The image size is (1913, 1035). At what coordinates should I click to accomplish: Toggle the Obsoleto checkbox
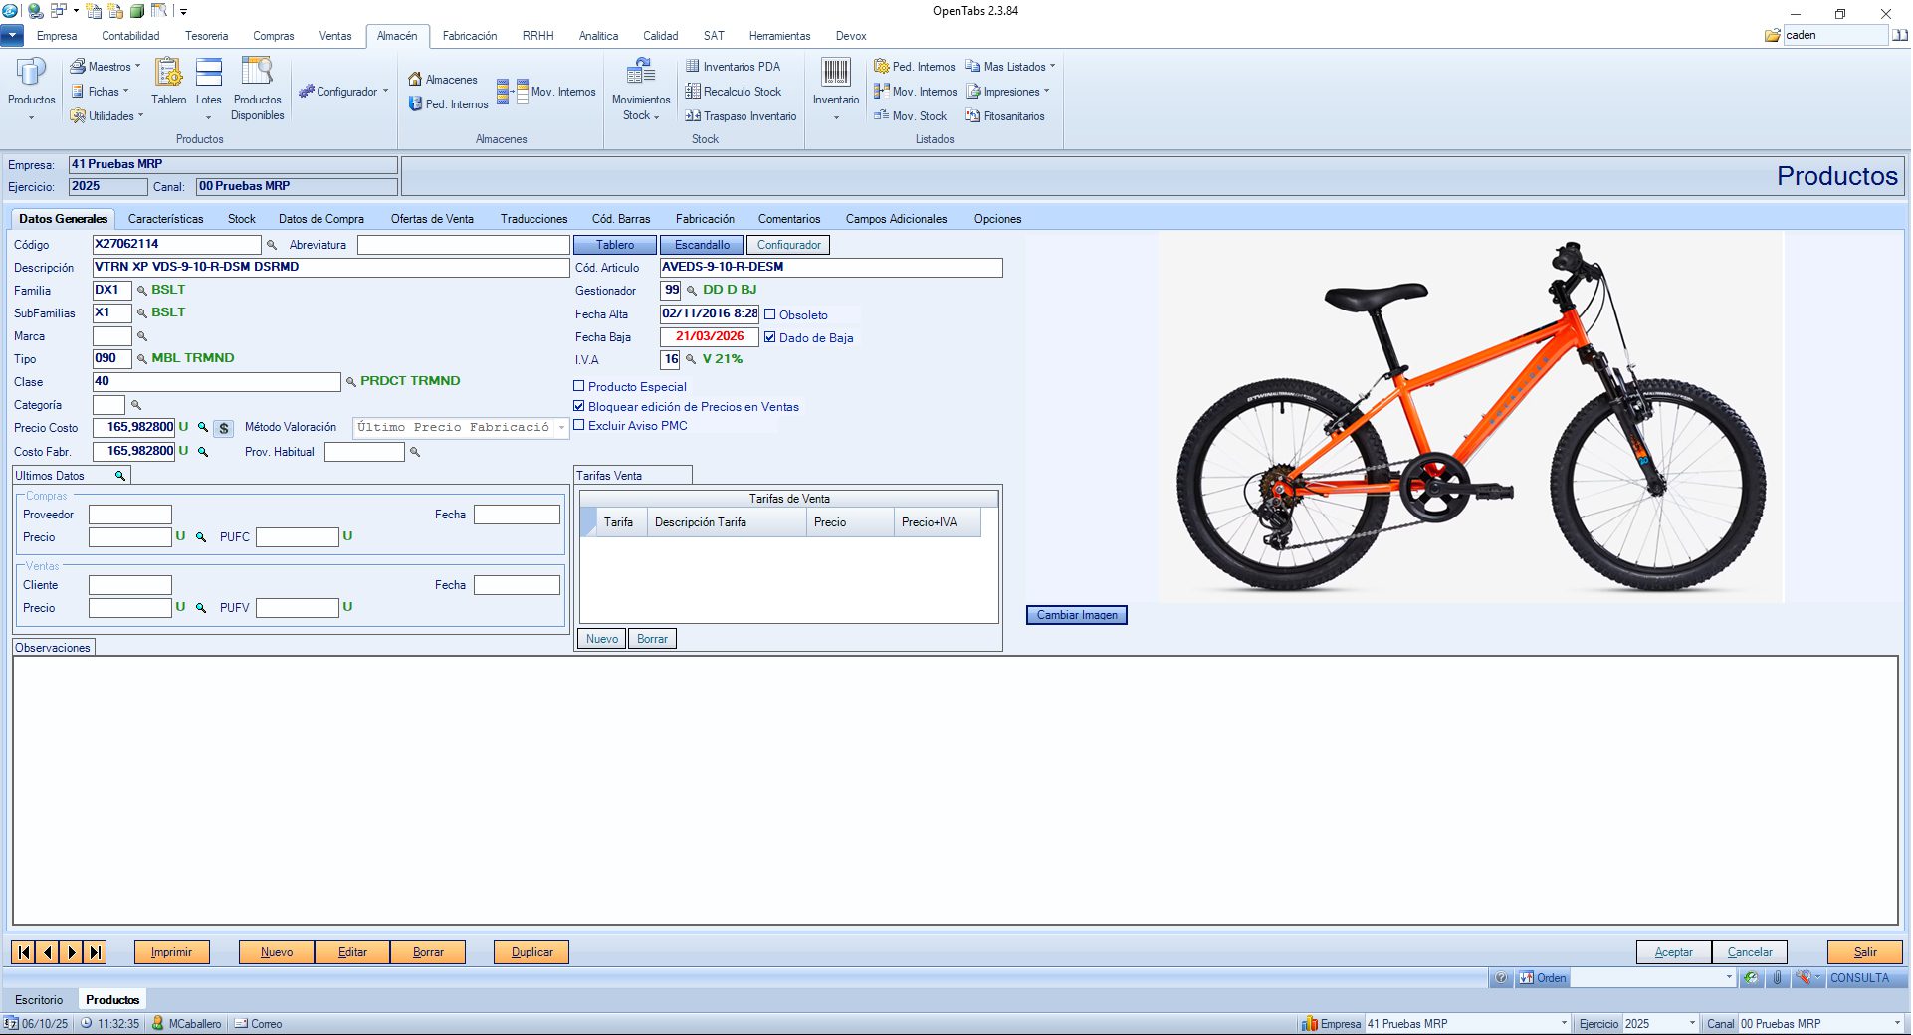[x=770, y=314]
